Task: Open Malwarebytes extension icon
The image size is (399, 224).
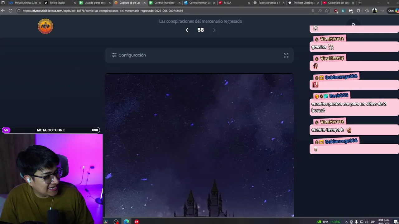Action: click(351, 11)
